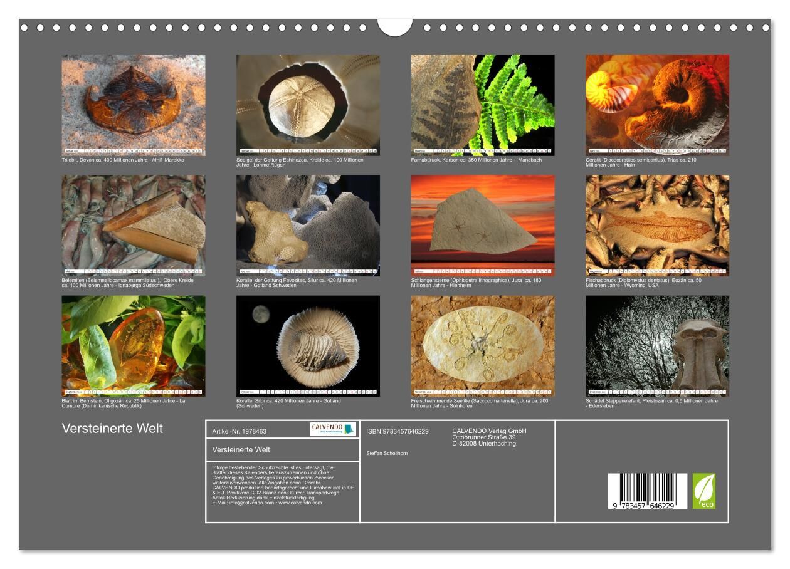Click the Artikel-Nr. 1978463 field
This screenshot has width=790, height=569.
[240, 431]
